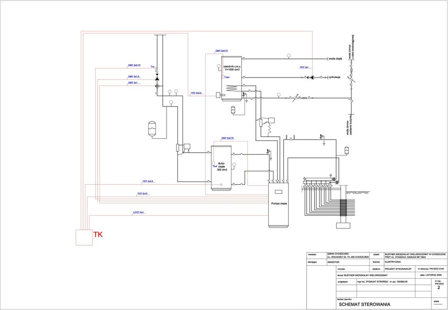Screen dimensions: 448x310
Task: Select the gauge on the woda ciepła pipe
Action: pos(288,56)
